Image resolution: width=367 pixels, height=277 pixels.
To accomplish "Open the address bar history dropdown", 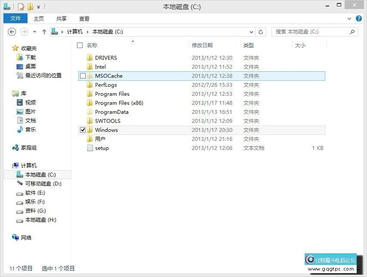I will click(251, 32).
